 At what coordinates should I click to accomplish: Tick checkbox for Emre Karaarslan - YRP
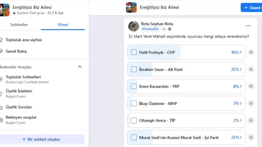134,86
